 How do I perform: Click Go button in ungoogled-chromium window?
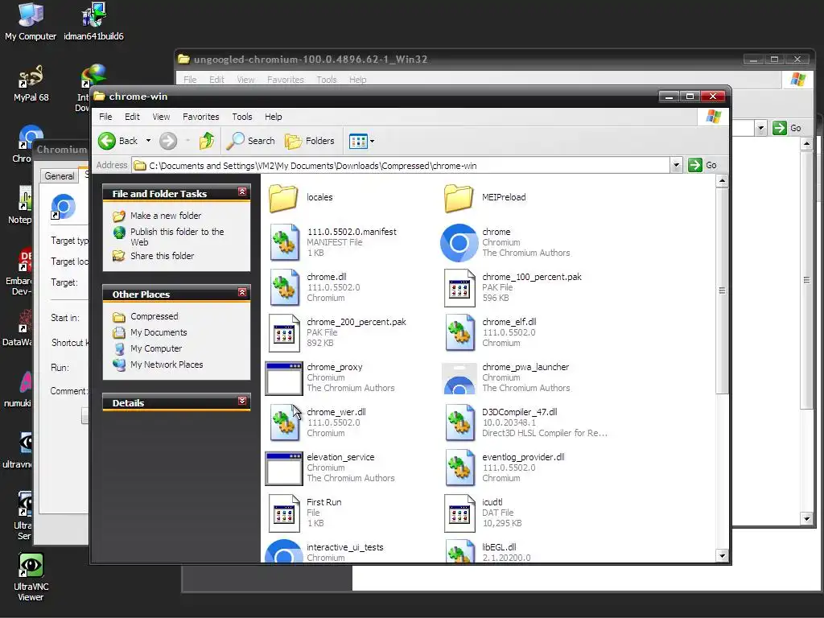pyautogui.click(x=787, y=128)
